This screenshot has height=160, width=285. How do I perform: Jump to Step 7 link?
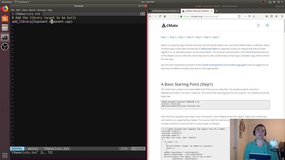click(216, 37)
